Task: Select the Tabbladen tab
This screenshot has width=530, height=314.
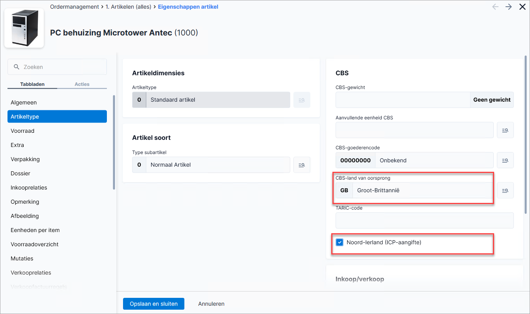Action: pyautogui.click(x=32, y=84)
